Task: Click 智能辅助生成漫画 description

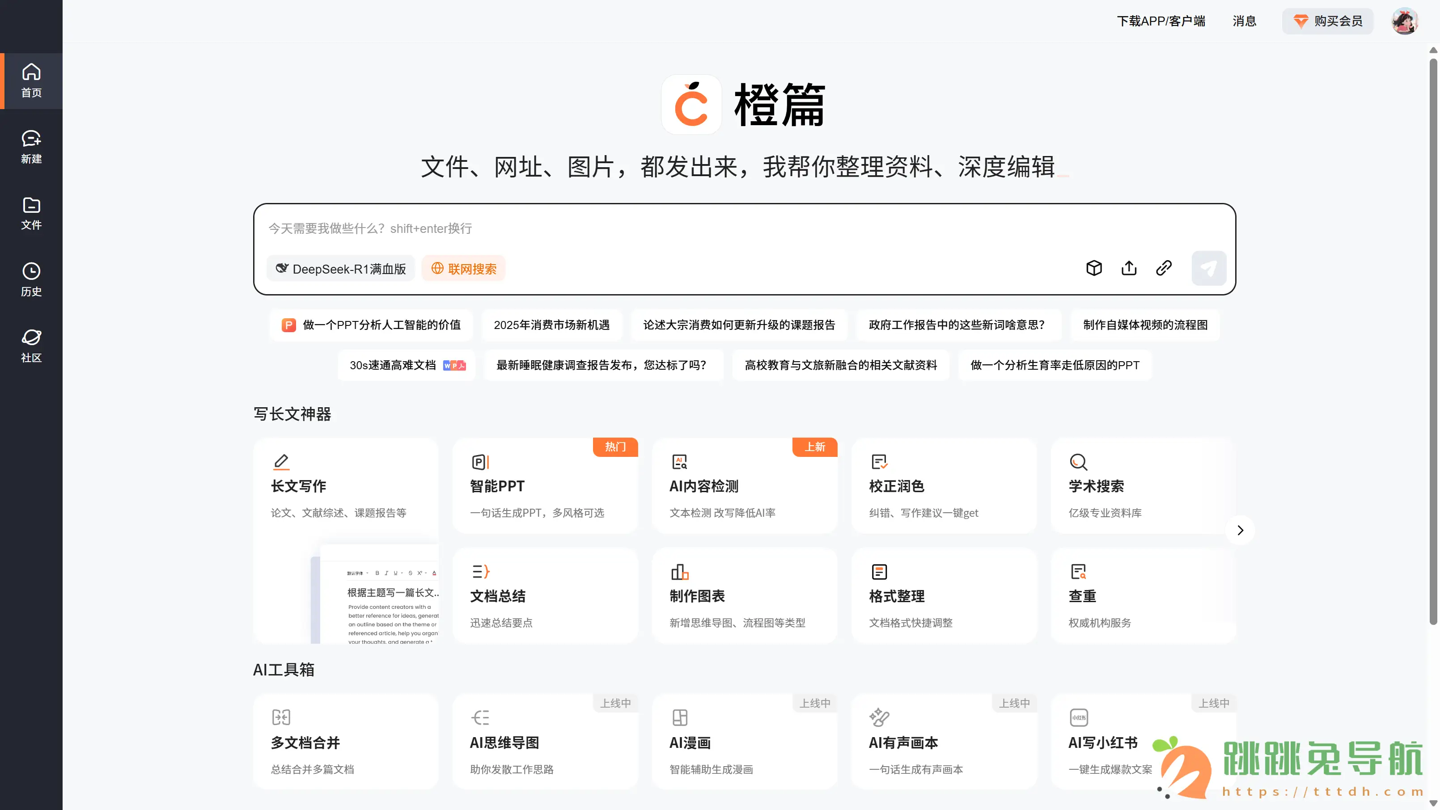Action: 711,770
